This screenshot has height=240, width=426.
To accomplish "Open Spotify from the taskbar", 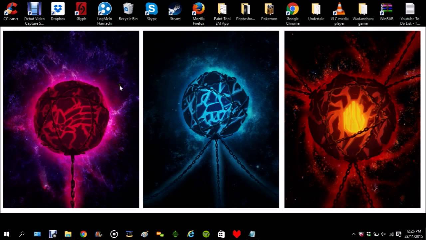I will [x=206, y=234].
